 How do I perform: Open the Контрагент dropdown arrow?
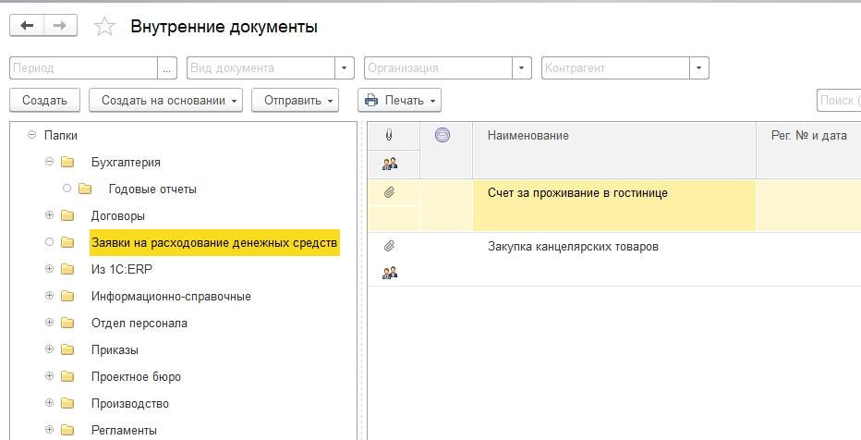[x=698, y=68]
